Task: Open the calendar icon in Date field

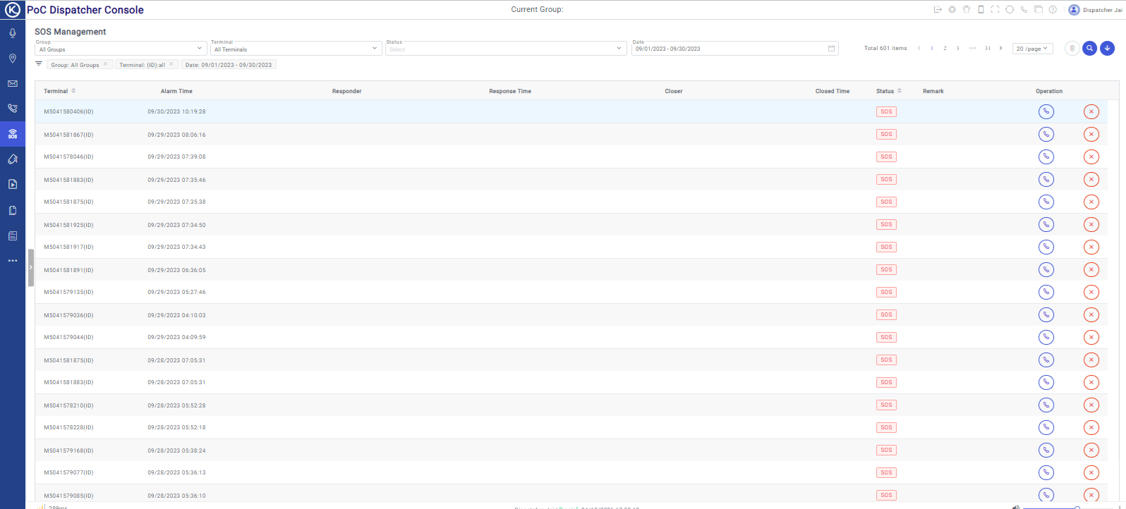Action: (x=831, y=49)
